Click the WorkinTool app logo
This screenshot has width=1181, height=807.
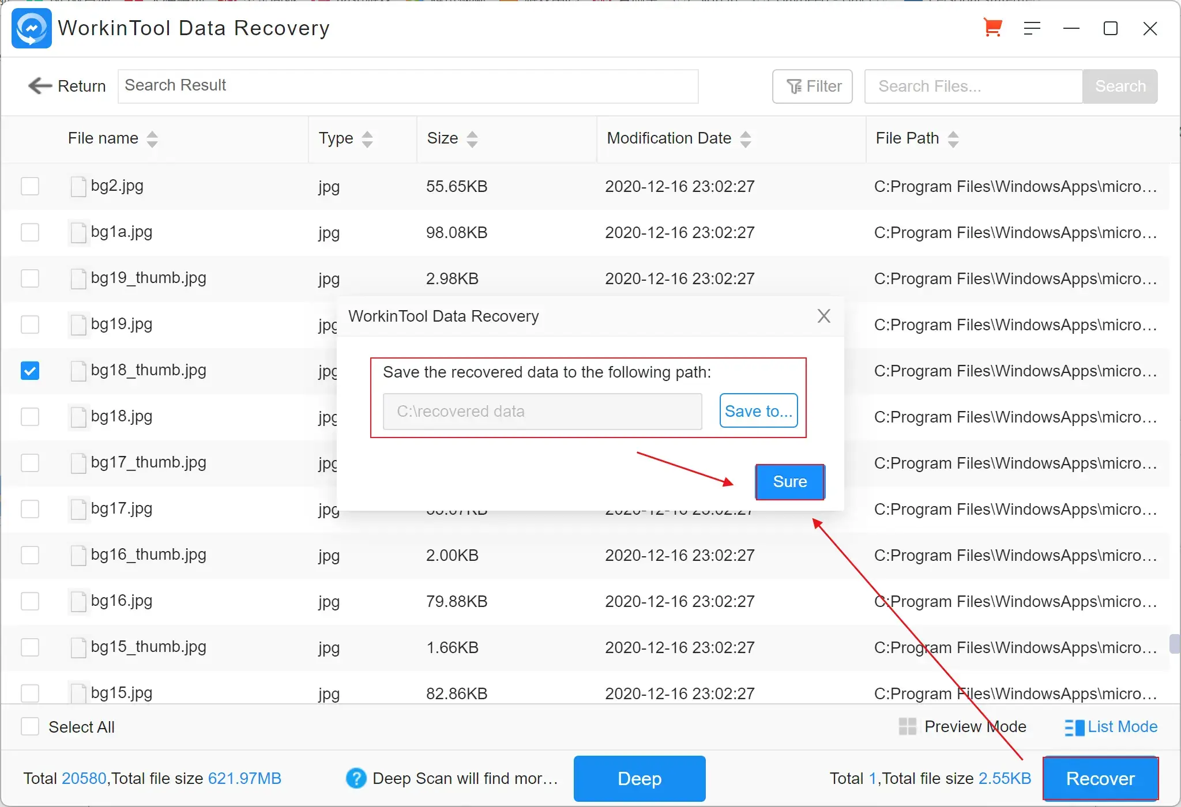(x=32, y=28)
